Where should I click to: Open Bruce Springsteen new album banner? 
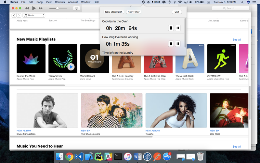(47, 111)
